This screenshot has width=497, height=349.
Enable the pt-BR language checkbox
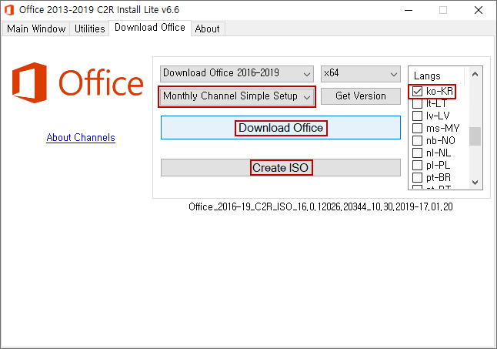pyautogui.click(x=418, y=178)
